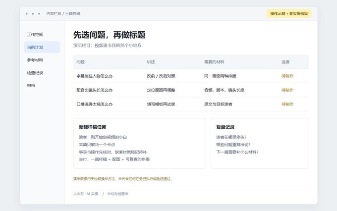Viewport: 337px width, 211px height.
Task: Click footer text 火山哥 · AI 实操
Action: pyautogui.click(x=86, y=194)
